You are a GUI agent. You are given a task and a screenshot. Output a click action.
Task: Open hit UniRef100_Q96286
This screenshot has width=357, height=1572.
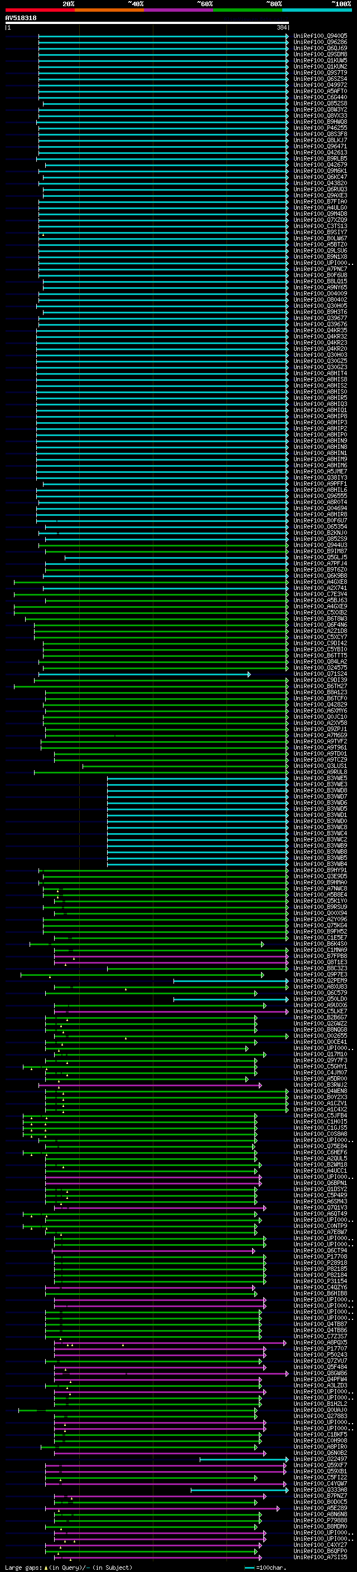pyautogui.click(x=320, y=42)
